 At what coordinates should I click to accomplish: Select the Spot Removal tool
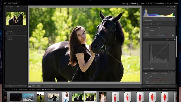148,24
